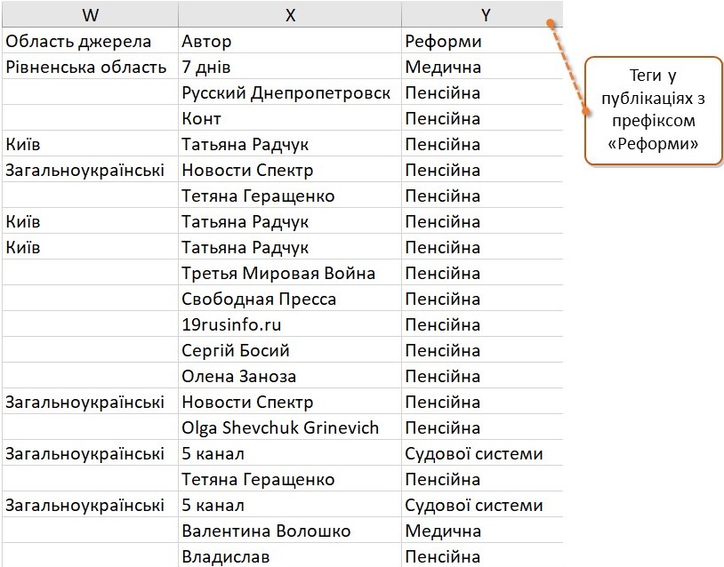Image resolution: width=724 pixels, height=567 pixels.
Task: Select 'Пенсійна' in 'Olga Shevchuk Grinevich' row
Action: pos(482,427)
